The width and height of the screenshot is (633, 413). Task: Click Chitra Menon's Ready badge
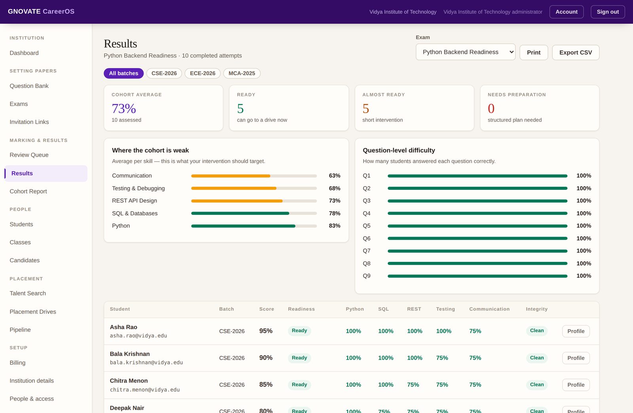299,385
